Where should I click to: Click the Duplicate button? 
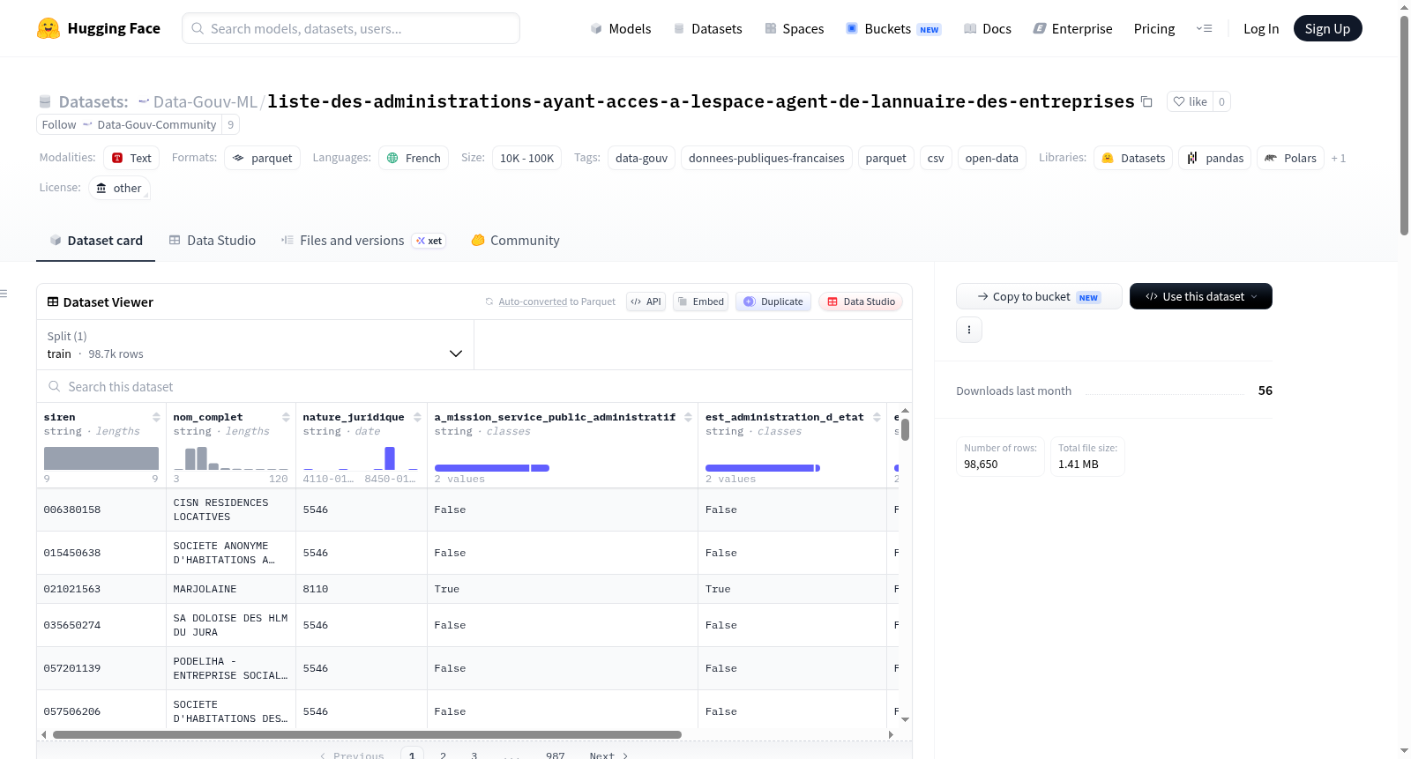pos(773,301)
